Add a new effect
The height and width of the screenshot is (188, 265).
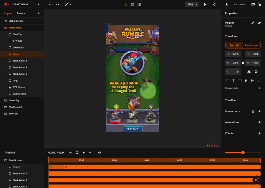pos(259,133)
